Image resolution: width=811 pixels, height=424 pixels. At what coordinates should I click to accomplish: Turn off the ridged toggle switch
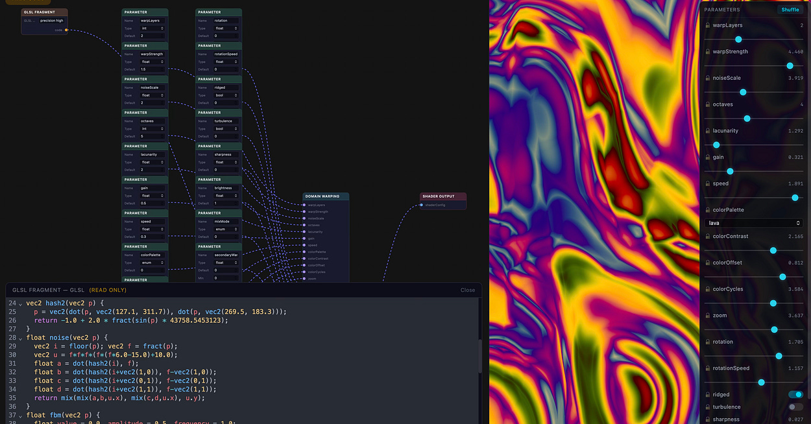(x=795, y=394)
